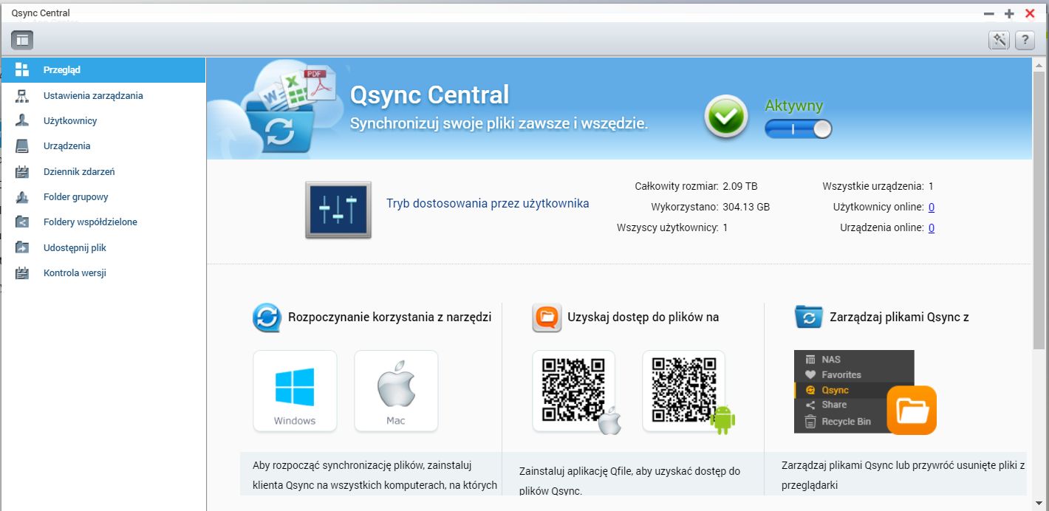Image resolution: width=1049 pixels, height=511 pixels.
Task: Toggle the sidebar panel layout icon
Action: pyautogui.click(x=22, y=40)
